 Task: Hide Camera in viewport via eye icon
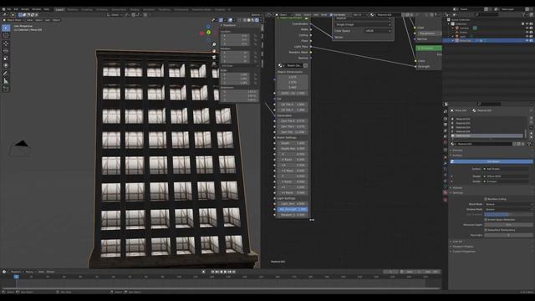pos(527,28)
